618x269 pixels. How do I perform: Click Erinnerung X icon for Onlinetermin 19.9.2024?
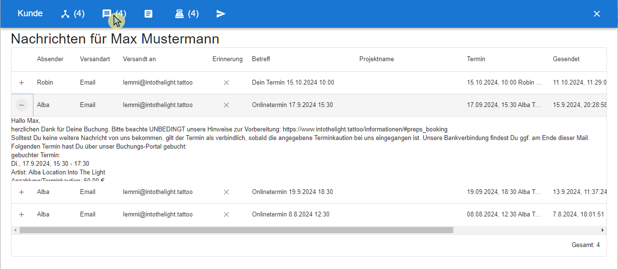point(226,192)
